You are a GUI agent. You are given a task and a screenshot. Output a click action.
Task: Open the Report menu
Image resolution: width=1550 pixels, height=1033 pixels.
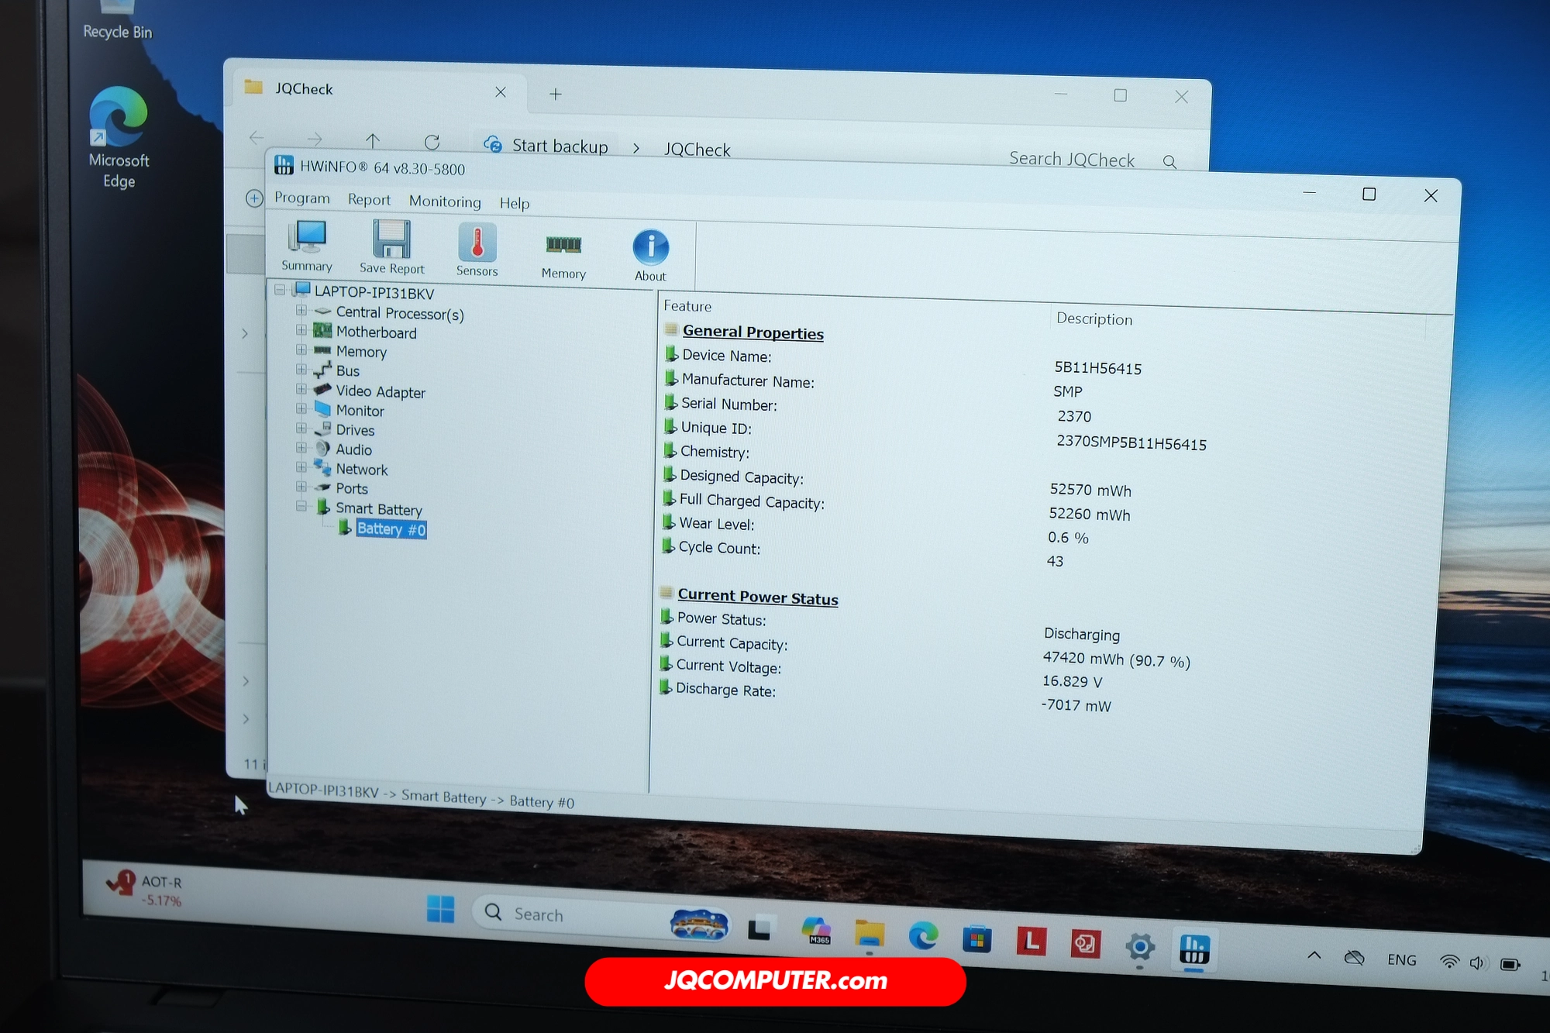369,200
